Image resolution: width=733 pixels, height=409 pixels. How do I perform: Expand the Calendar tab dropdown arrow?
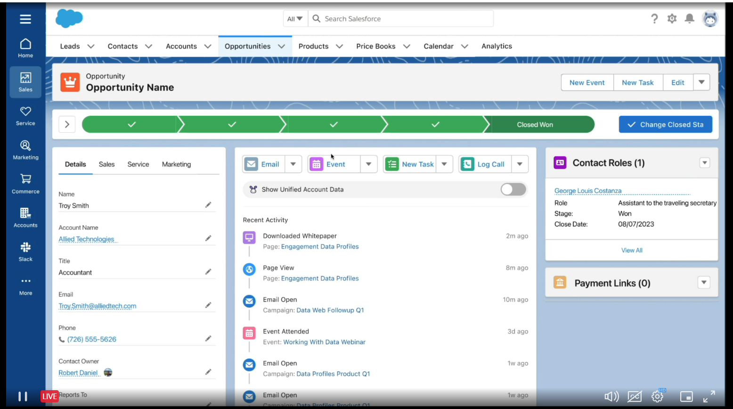tap(464, 46)
